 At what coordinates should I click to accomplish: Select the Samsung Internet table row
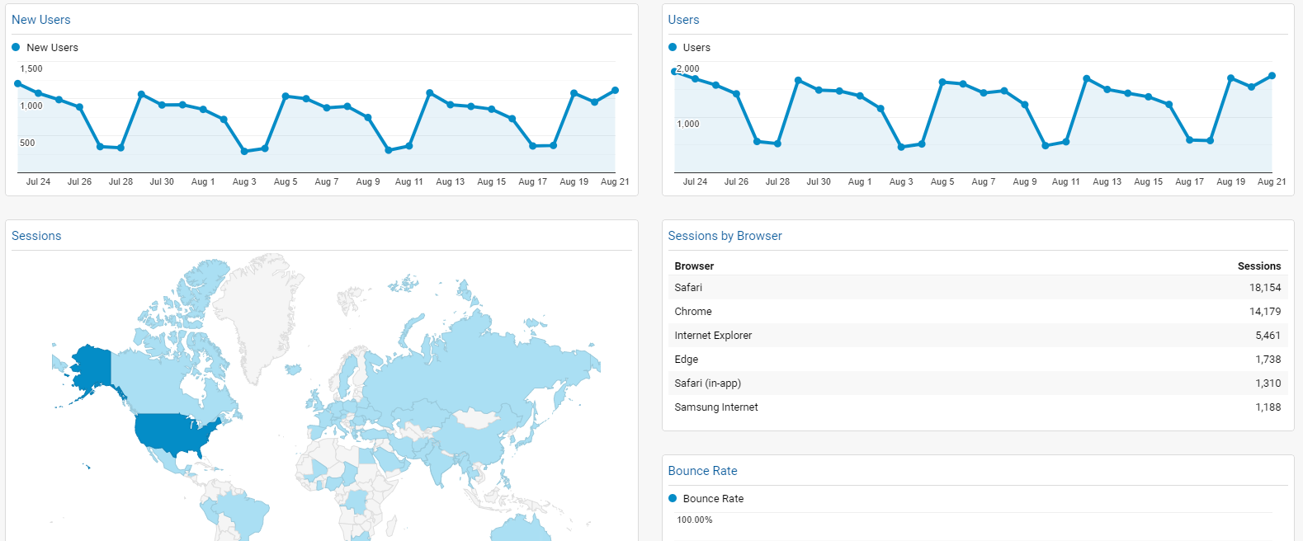(x=977, y=407)
